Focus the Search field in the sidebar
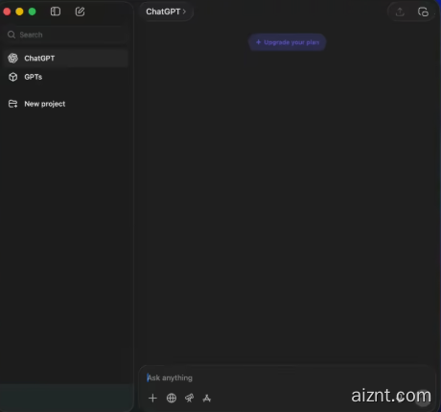The image size is (441, 412). (66, 35)
